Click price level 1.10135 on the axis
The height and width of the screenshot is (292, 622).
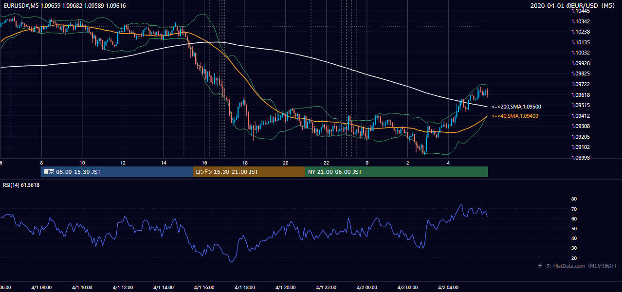tap(581, 42)
